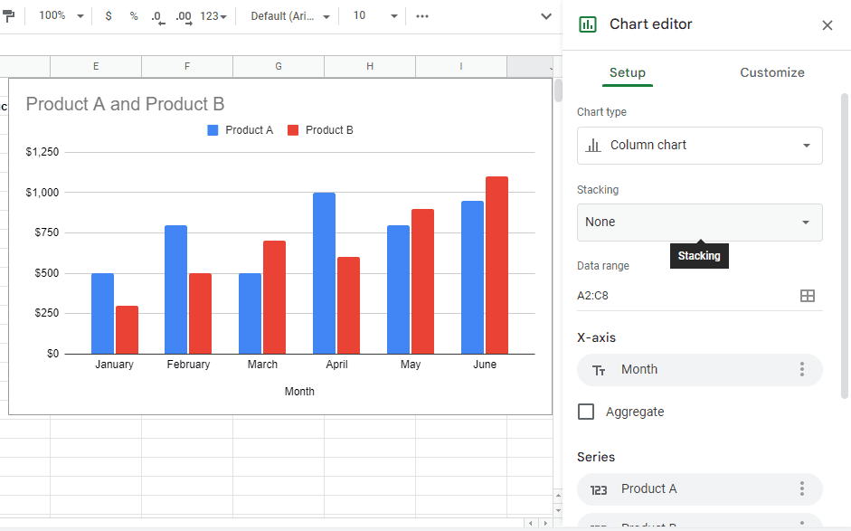Open the Column chart type dropdown
The image size is (851, 531).
[x=700, y=146]
